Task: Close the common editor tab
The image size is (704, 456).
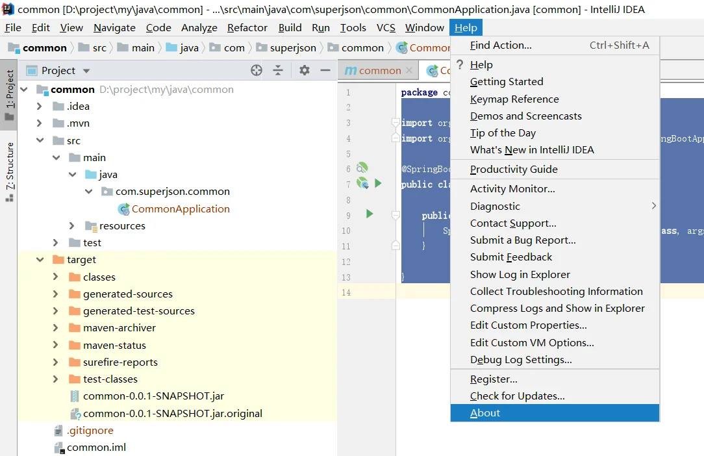Action: pyautogui.click(x=409, y=71)
